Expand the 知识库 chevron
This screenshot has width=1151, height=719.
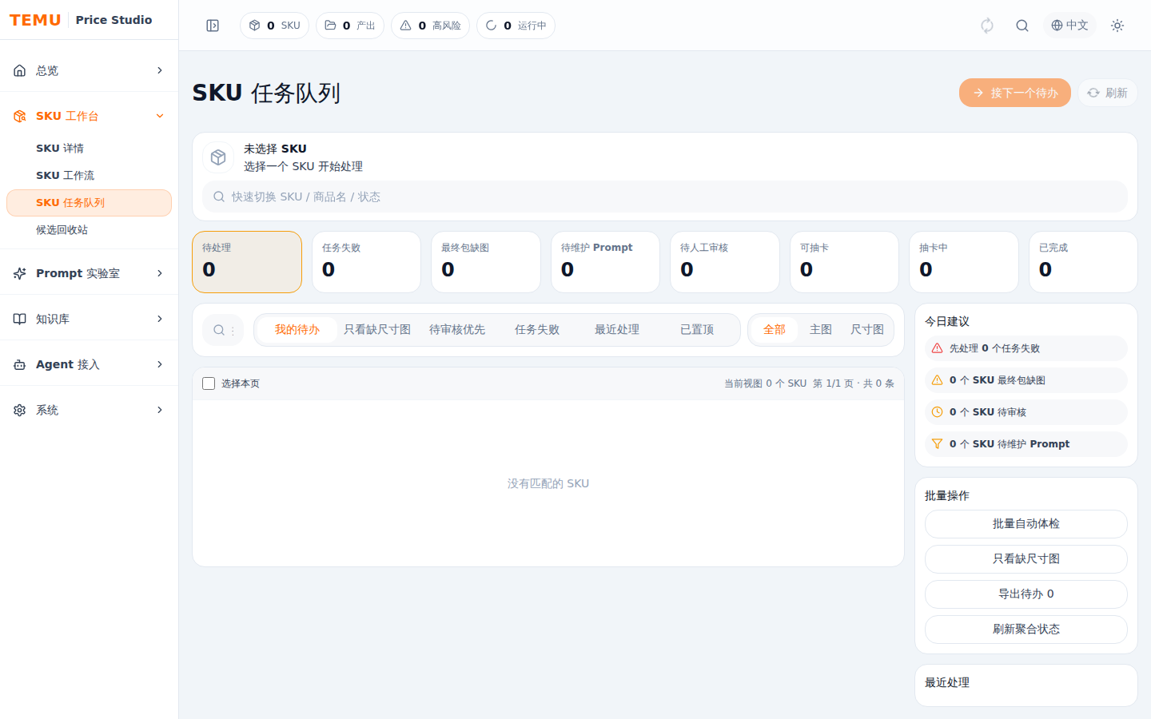click(160, 319)
